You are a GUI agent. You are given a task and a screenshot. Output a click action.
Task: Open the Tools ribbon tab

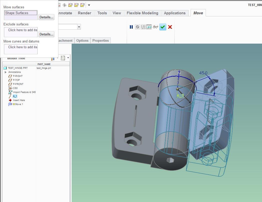(102, 13)
